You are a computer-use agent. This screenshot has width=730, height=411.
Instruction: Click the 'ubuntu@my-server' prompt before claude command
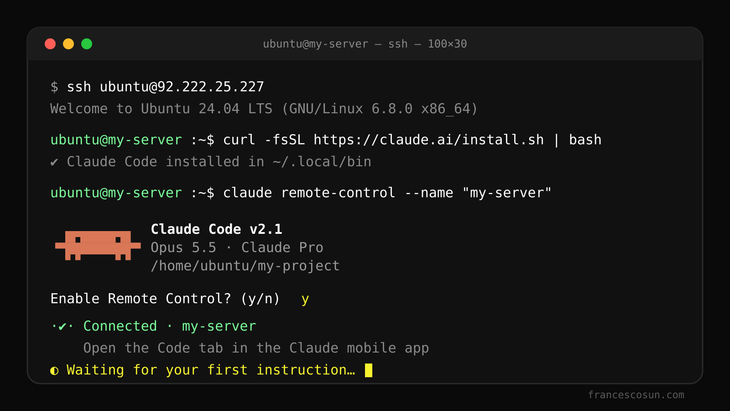point(116,193)
